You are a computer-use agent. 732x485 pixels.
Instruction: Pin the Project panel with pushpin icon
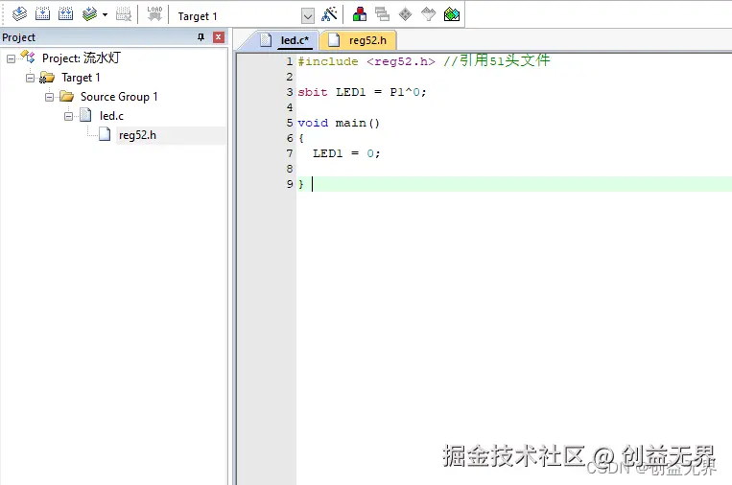tap(201, 36)
